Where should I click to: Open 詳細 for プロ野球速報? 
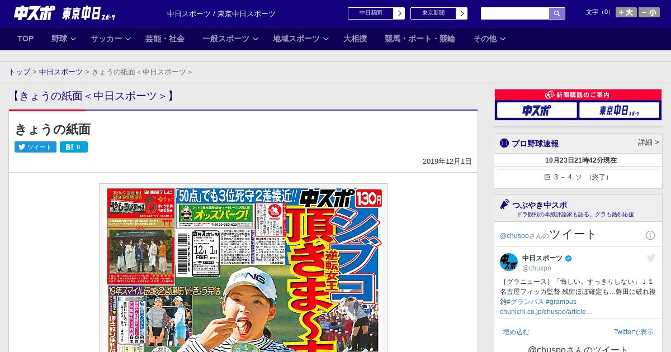coord(648,142)
